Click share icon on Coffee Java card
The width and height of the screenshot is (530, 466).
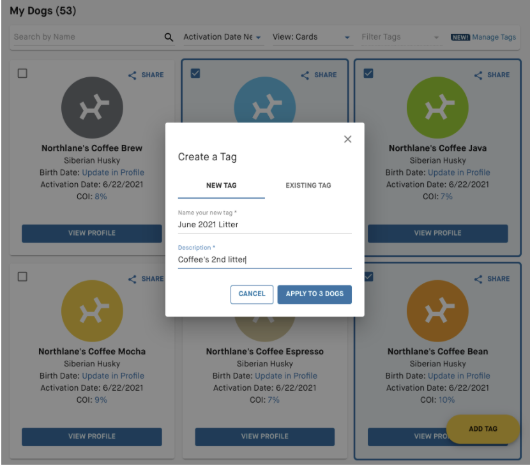point(478,75)
